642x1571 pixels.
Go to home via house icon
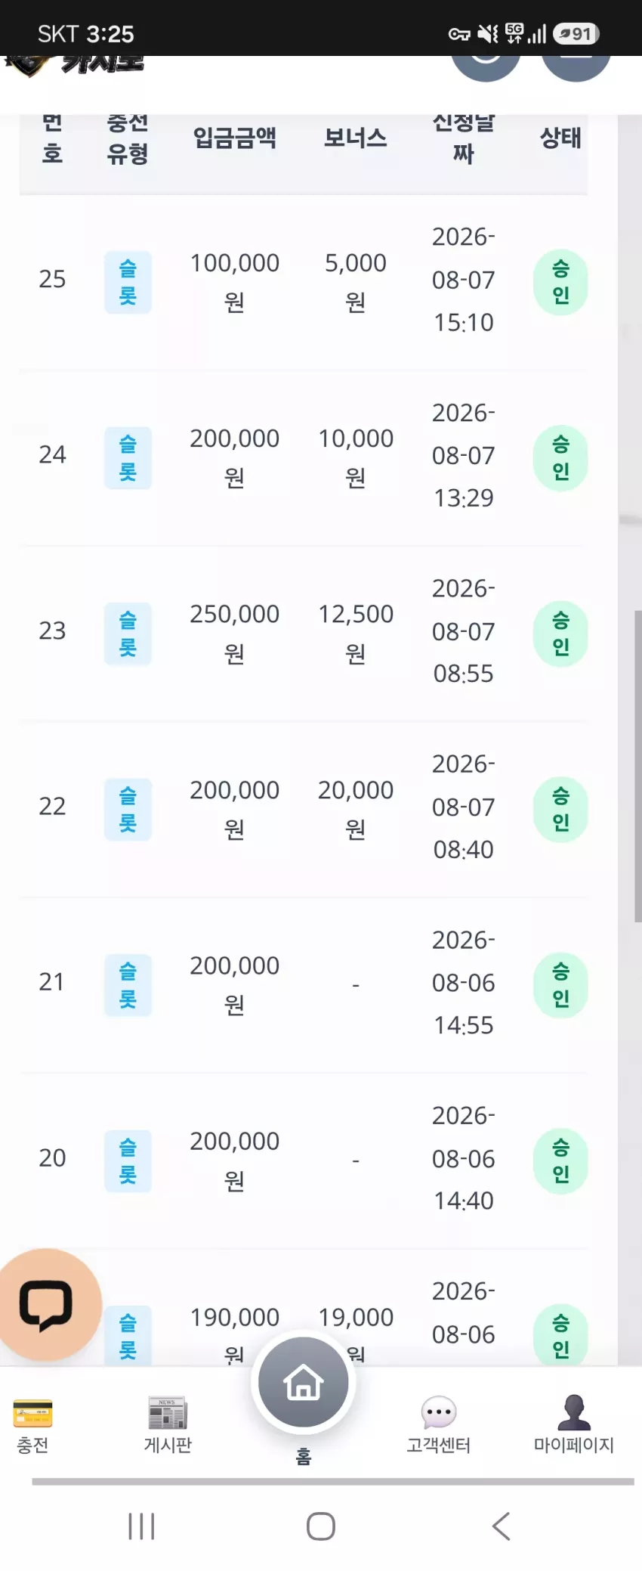304,1382
